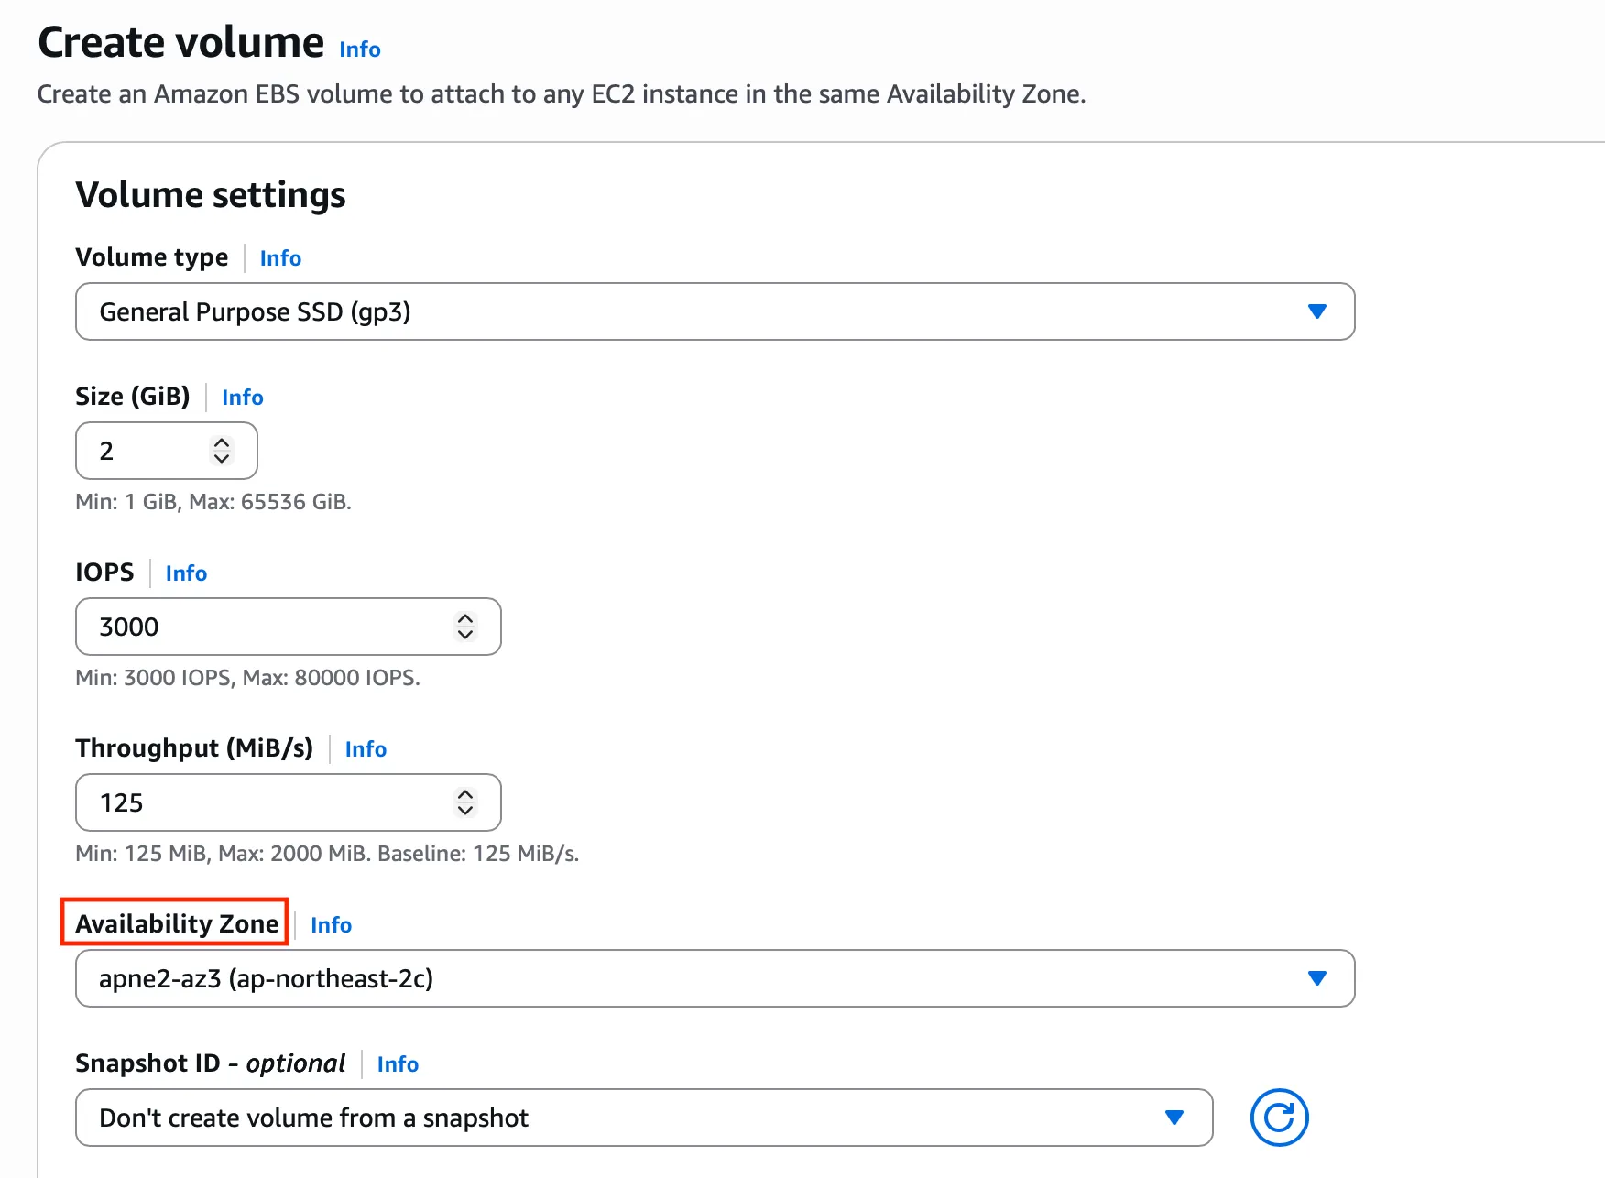The height and width of the screenshot is (1178, 1605).
Task: Click Info next to Snapshot ID
Action: (x=398, y=1064)
